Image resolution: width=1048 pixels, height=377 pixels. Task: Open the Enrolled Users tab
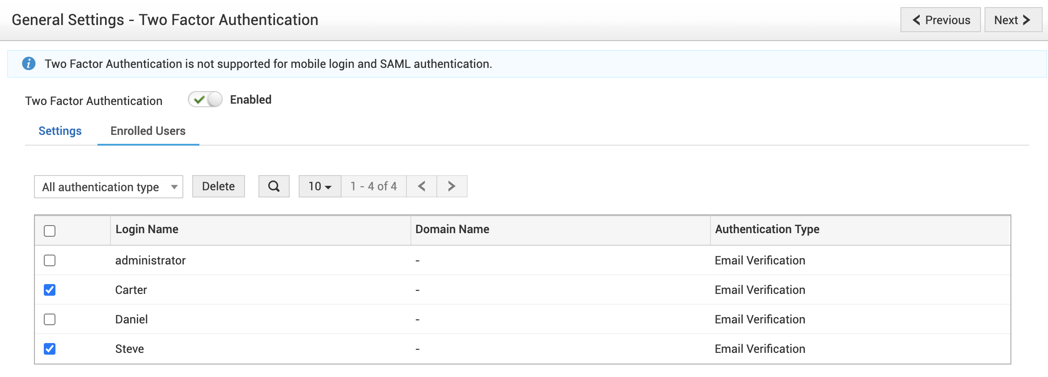(x=148, y=131)
